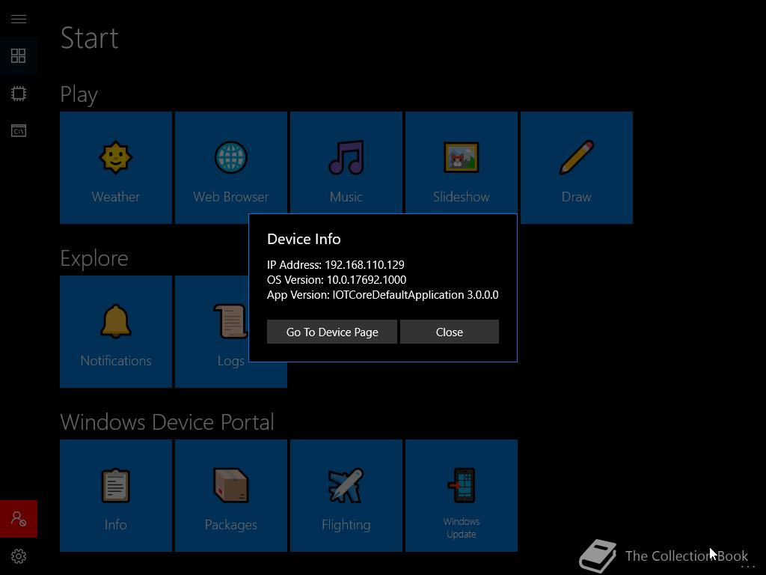Image resolution: width=766 pixels, height=575 pixels.
Task: Open the Weather tile
Action: pyautogui.click(x=116, y=168)
